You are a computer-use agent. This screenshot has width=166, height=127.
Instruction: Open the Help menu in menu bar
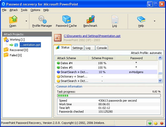(46, 10)
